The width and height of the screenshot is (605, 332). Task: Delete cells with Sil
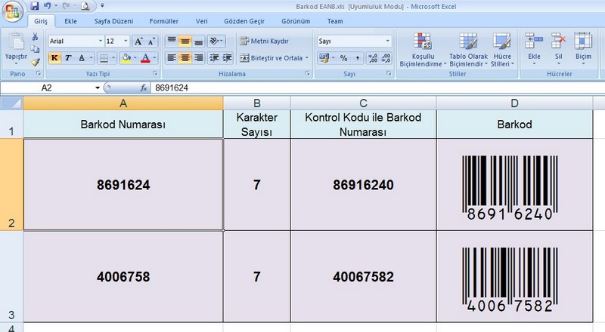(x=558, y=48)
